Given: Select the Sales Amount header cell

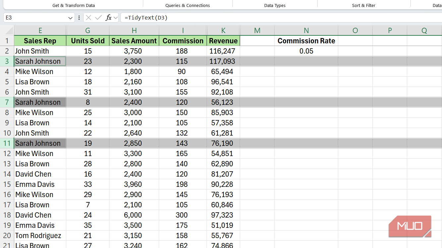Looking at the screenshot, I should pos(134,41).
